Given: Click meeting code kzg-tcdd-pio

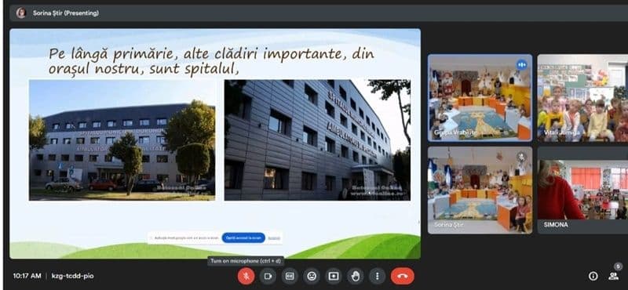Looking at the screenshot, I should click(x=72, y=276).
